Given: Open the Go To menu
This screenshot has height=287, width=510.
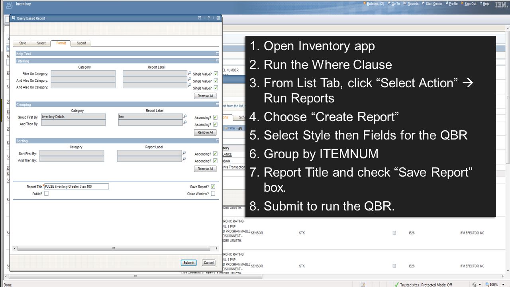Looking at the screenshot, I should (393, 4).
